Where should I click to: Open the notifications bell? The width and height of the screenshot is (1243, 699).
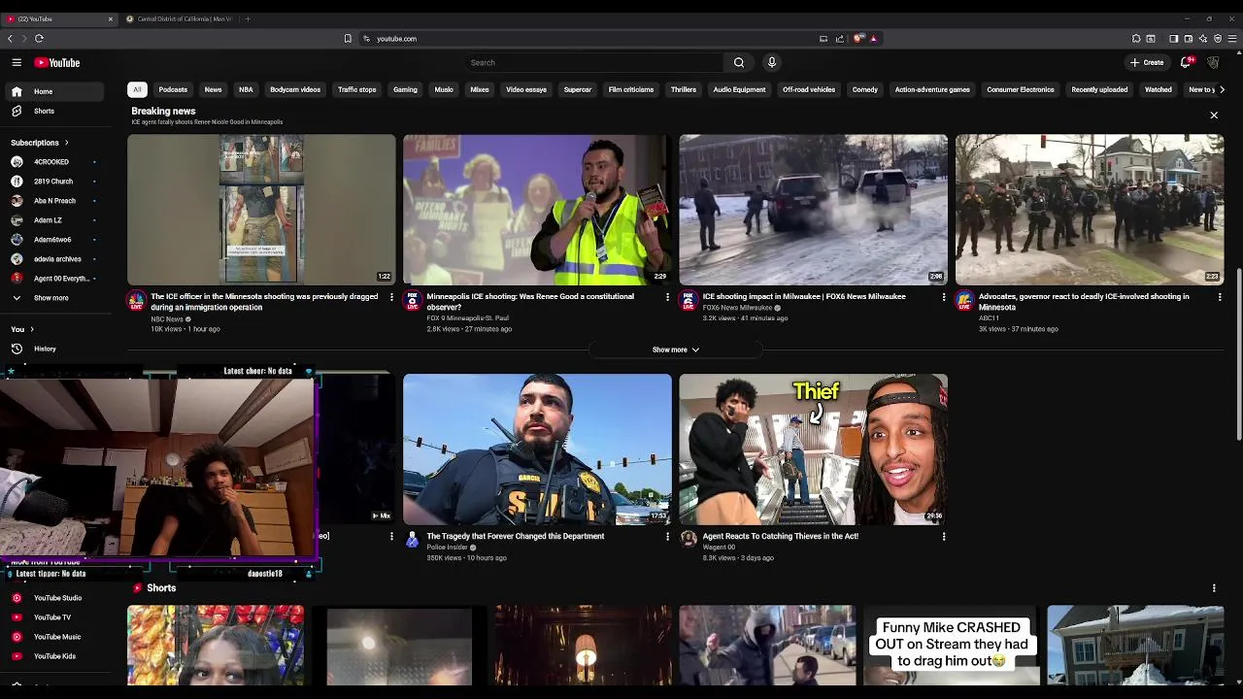point(1187,62)
